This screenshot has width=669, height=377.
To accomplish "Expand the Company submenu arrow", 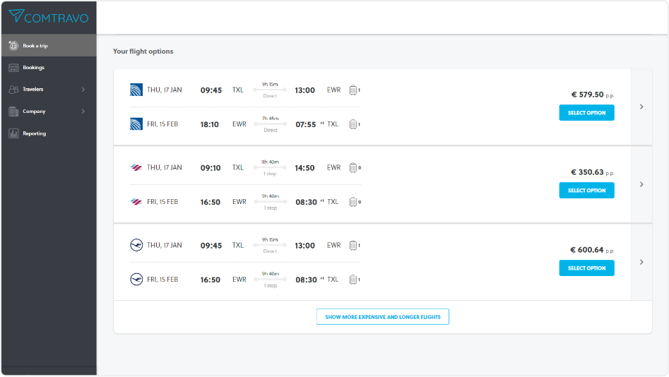I will [83, 112].
